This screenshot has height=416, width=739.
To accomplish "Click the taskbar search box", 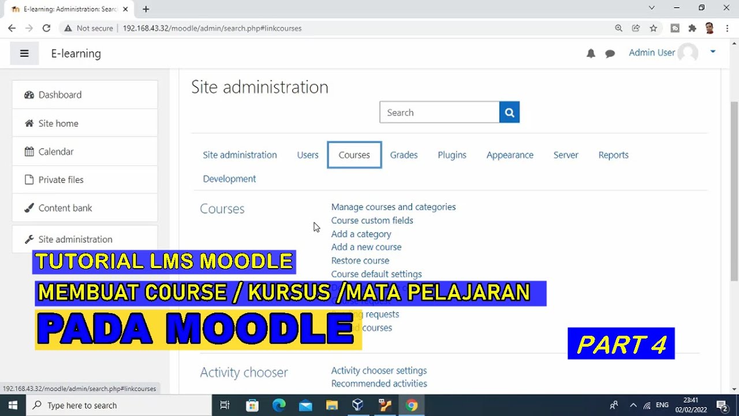I will point(119,405).
